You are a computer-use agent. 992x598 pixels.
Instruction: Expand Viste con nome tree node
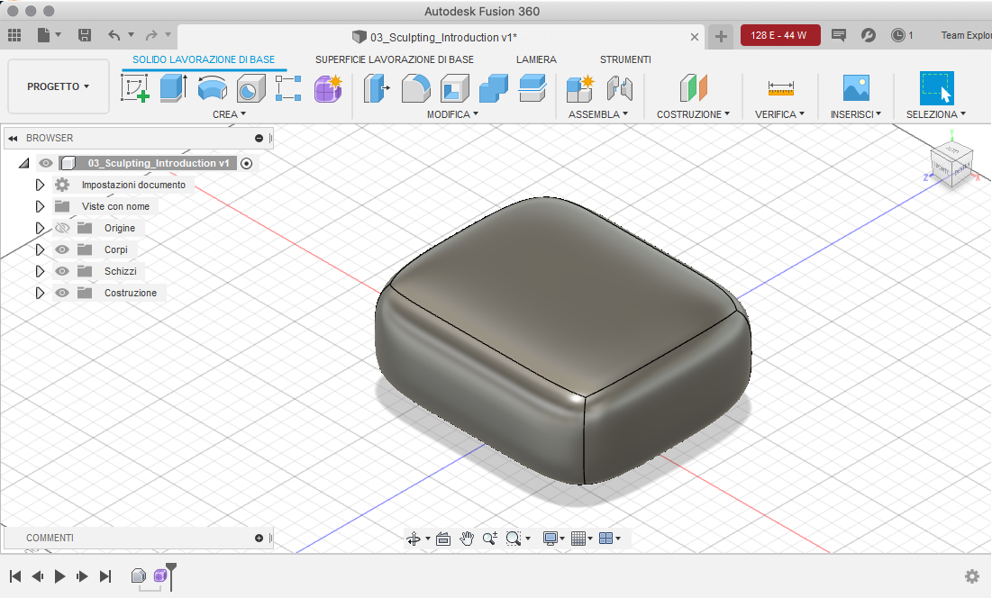point(40,206)
